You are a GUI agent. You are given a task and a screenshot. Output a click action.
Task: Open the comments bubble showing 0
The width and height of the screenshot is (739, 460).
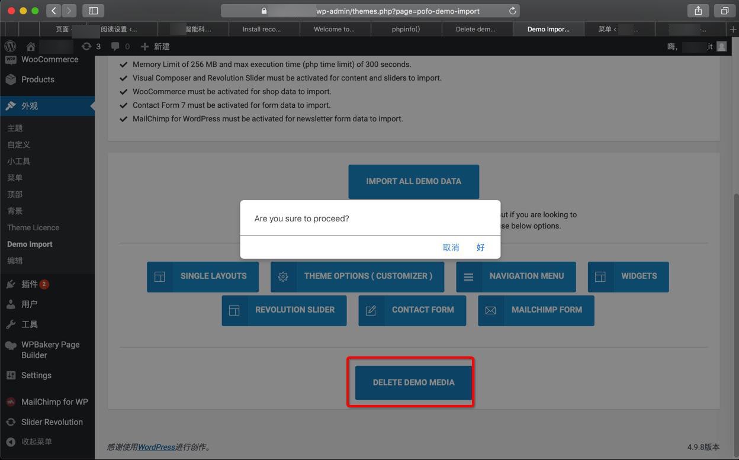(x=120, y=46)
